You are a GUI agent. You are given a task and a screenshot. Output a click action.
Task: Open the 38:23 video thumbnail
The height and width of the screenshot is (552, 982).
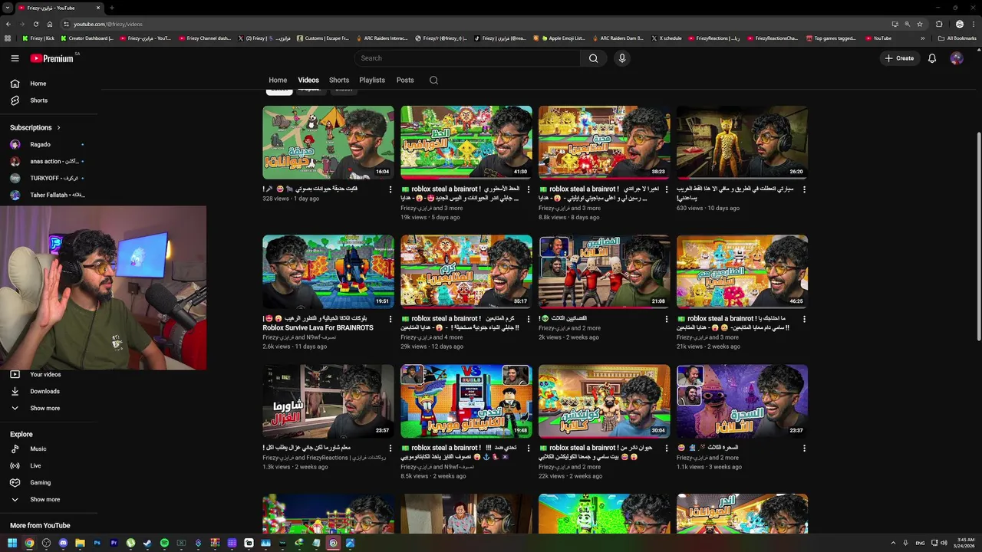(605, 143)
